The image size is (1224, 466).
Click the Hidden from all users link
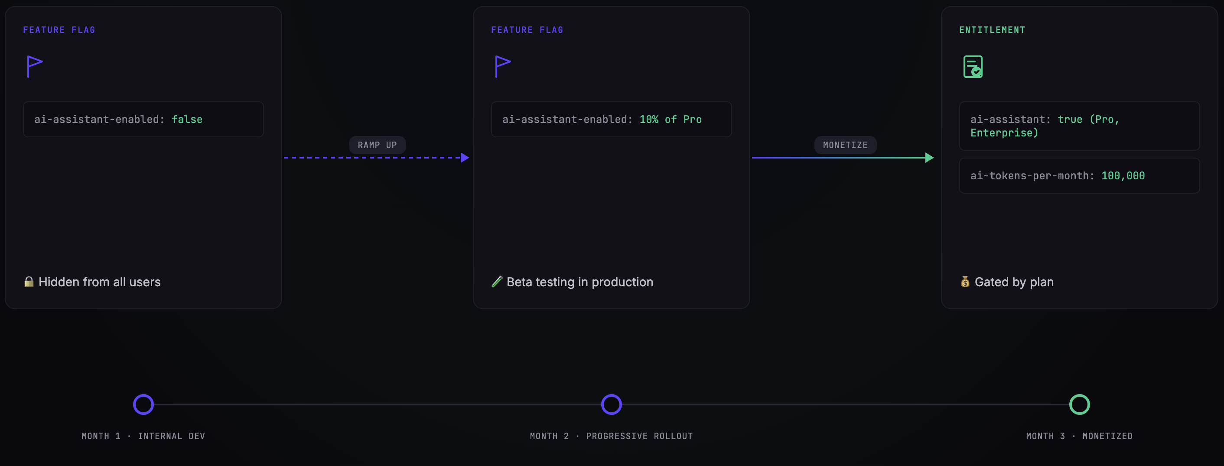(100, 282)
